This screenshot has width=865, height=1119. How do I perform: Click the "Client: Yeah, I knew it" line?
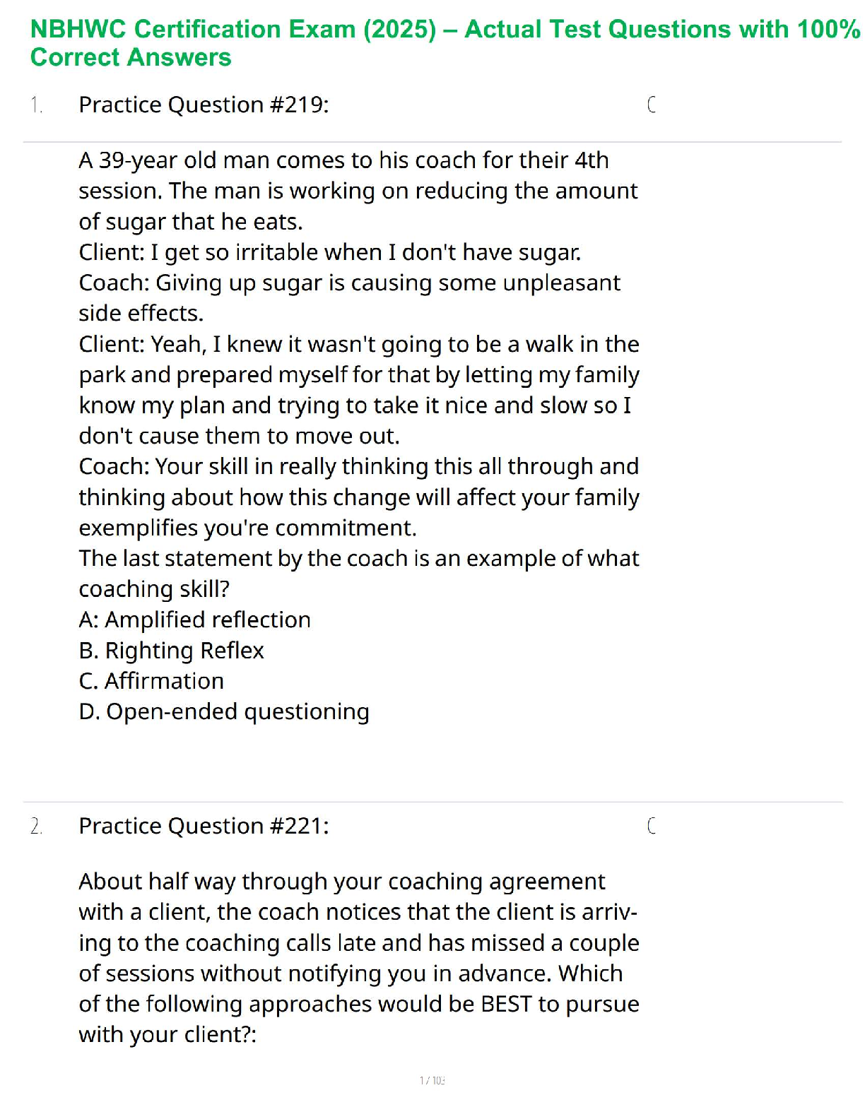click(x=358, y=344)
